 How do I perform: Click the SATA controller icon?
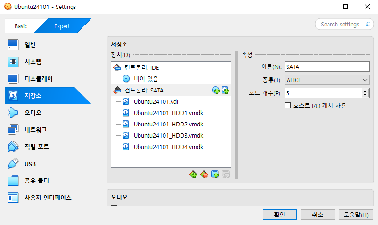click(117, 90)
